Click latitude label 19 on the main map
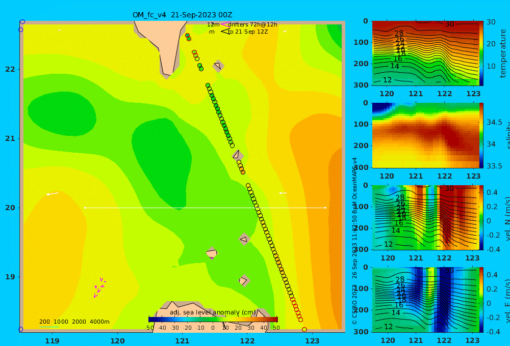This screenshot has height=346, width=510. coord(10,277)
